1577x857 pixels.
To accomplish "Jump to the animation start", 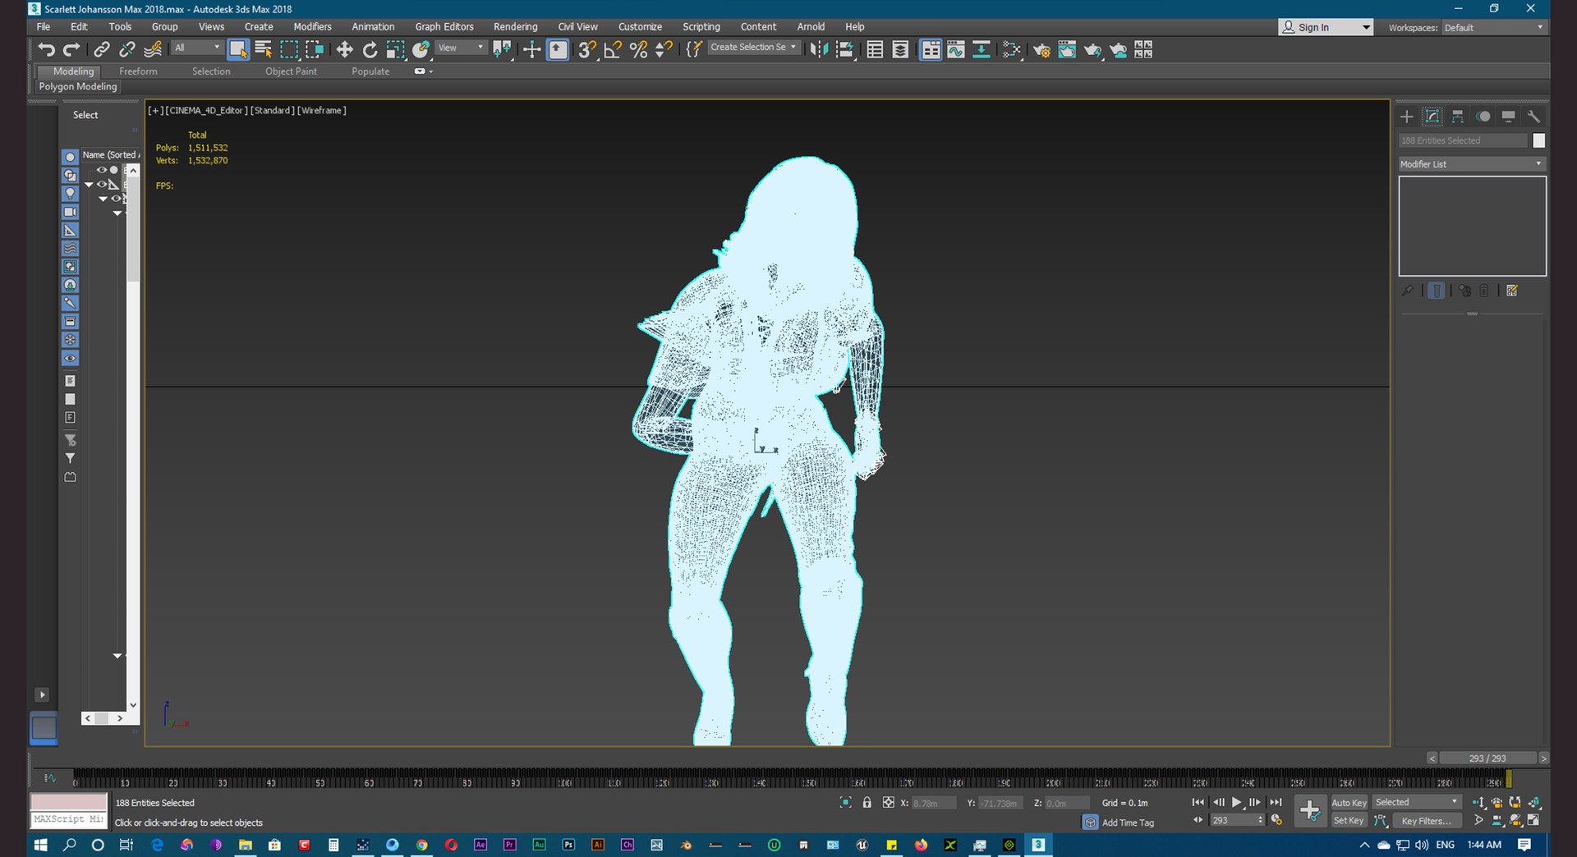I will tap(1198, 803).
